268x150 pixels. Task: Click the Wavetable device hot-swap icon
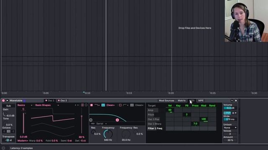pyautogui.click(x=232, y=100)
